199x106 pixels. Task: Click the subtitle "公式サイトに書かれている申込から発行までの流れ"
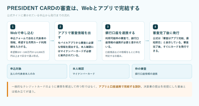tap(38, 16)
